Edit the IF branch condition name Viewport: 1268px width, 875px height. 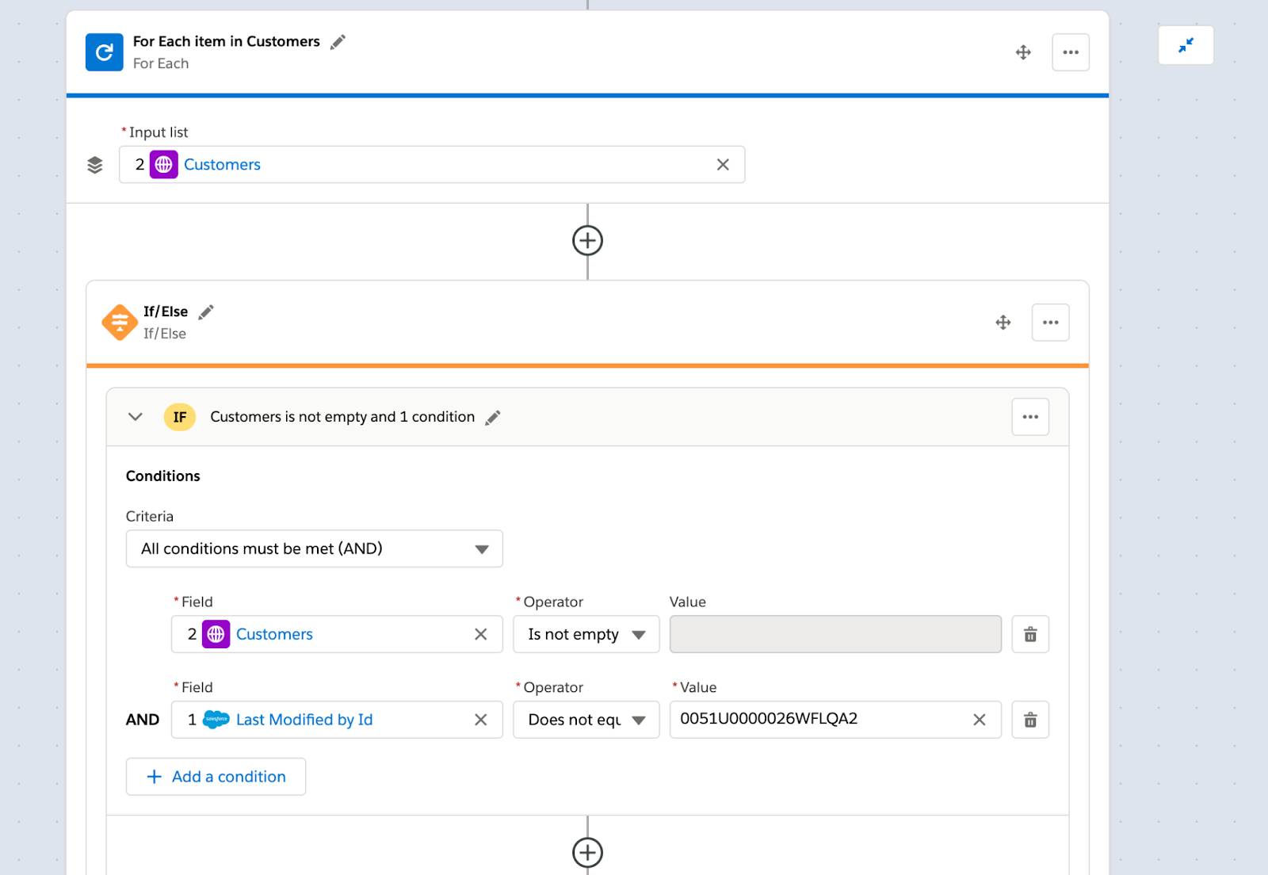point(493,418)
